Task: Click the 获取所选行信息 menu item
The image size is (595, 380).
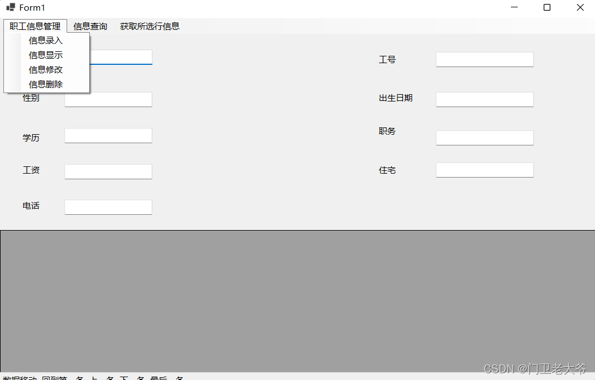Action: pyautogui.click(x=150, y=26)
